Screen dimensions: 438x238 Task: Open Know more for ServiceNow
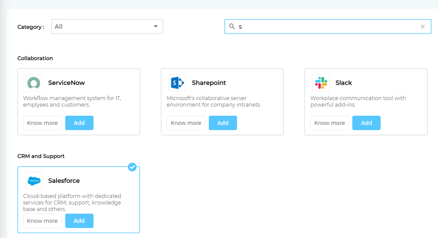tap(42, 123)
